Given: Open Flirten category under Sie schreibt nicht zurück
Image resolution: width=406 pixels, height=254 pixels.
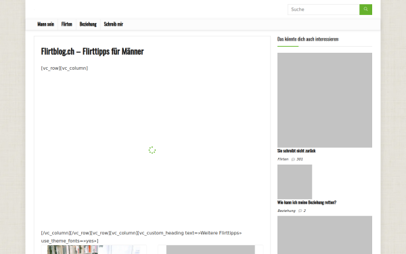Looking at the screenshot, I should click(283, 159).
